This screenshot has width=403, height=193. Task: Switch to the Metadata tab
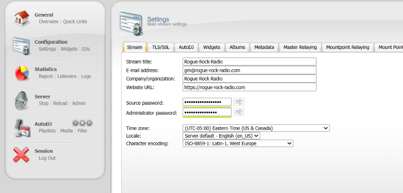264,47
